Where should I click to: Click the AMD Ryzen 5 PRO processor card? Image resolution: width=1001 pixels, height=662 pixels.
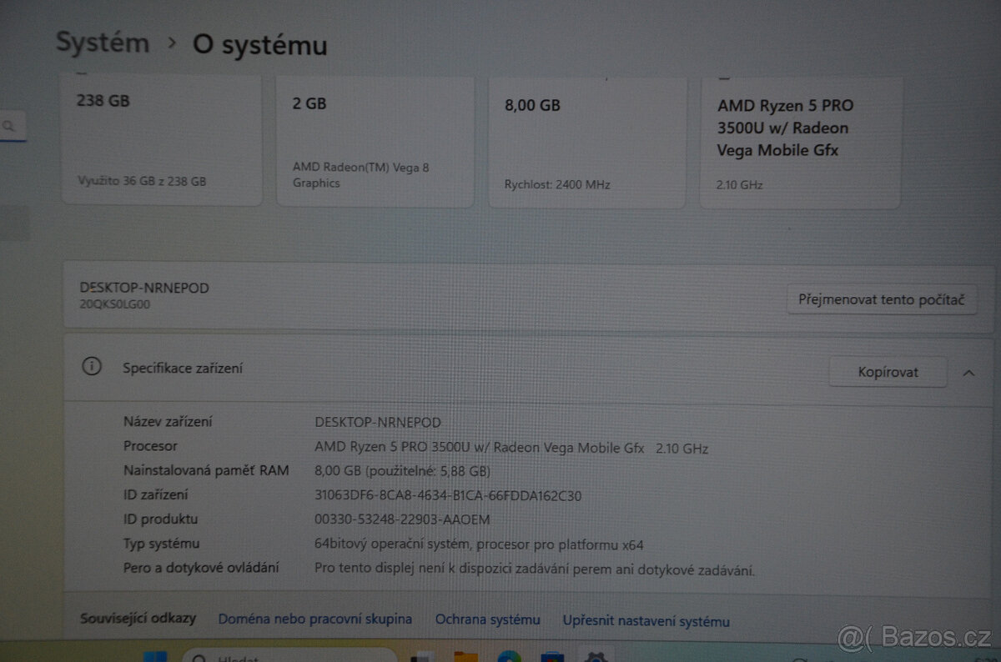pyautogui.click(x=799, y=142)
